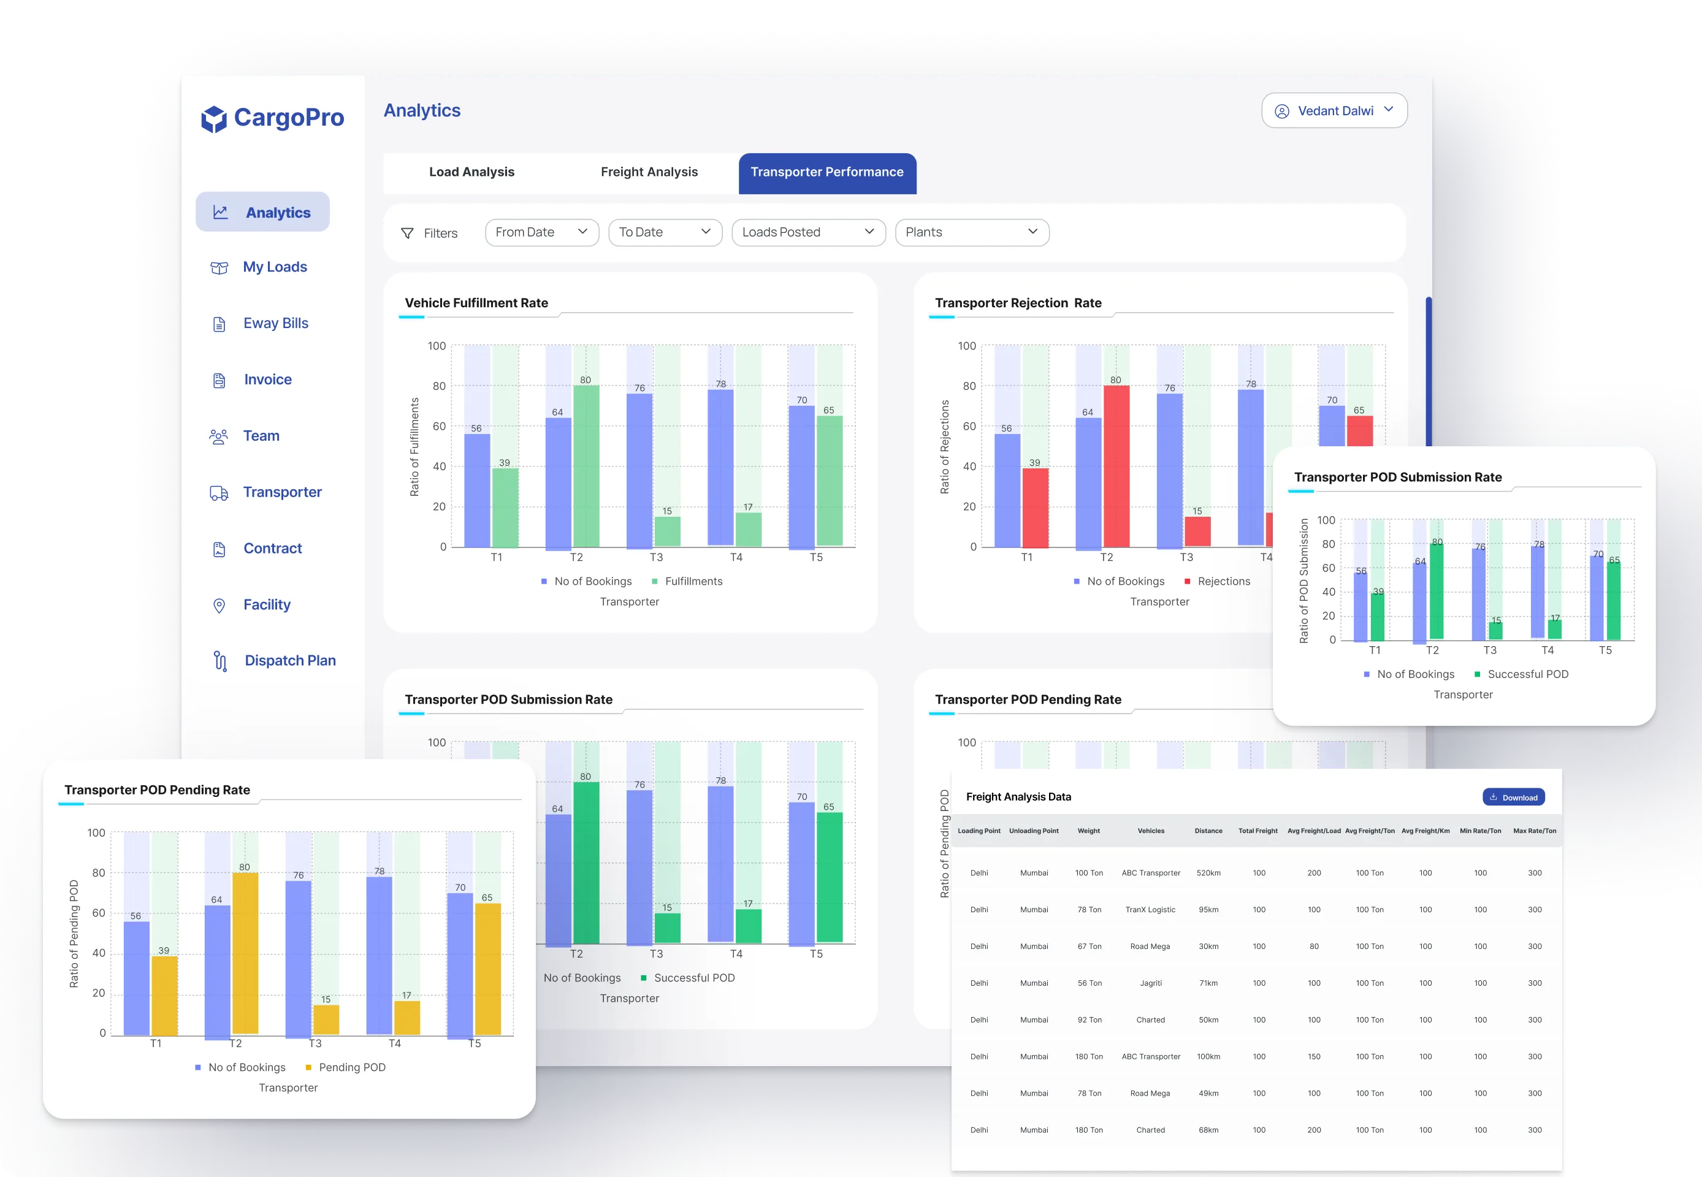Click the Dispatch Plan route icon
1702x1177 pixels.
(x=219, y=661)
